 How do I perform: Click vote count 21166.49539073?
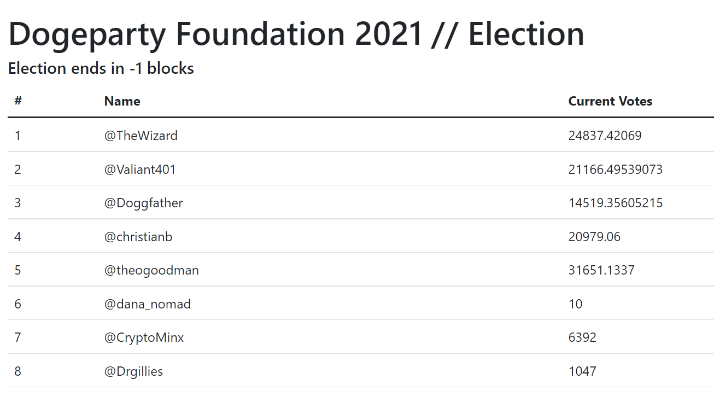[616, 170]
